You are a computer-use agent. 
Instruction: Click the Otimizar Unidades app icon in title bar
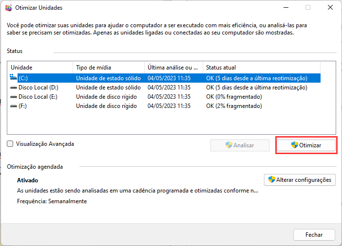(8, 8)
